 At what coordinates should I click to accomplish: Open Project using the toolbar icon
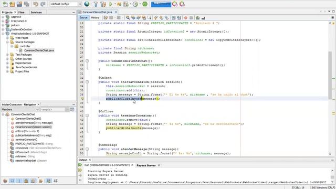19,4
